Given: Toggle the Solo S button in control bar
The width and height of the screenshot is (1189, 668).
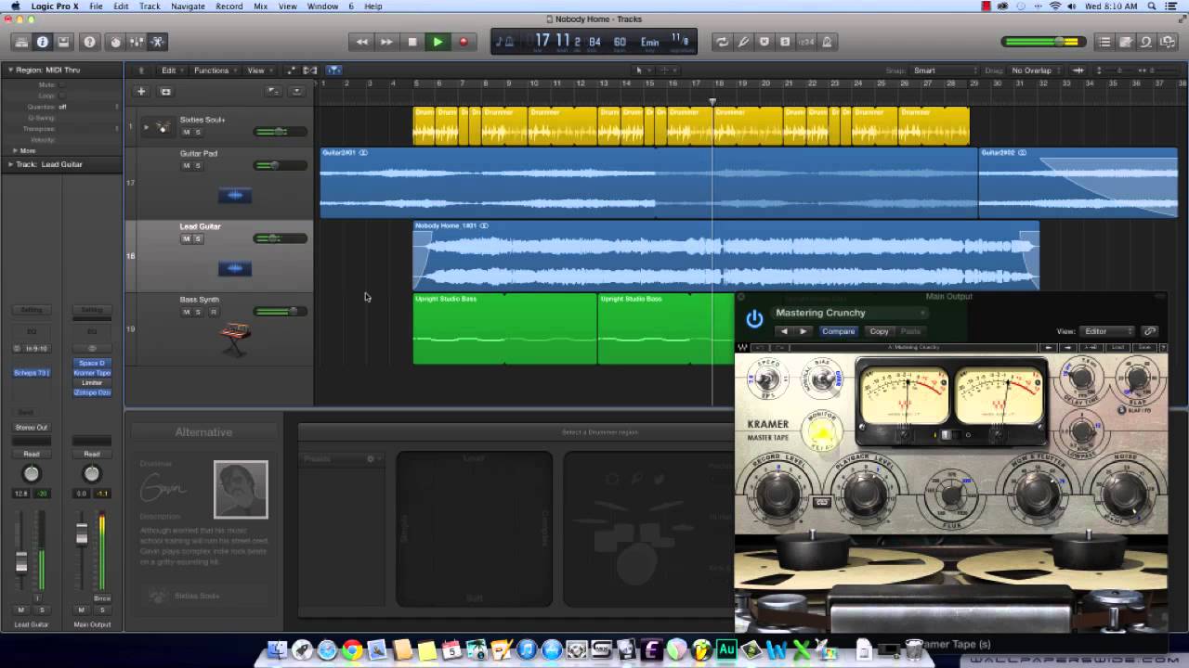Looking at the screenshot, I should (785, 42).
